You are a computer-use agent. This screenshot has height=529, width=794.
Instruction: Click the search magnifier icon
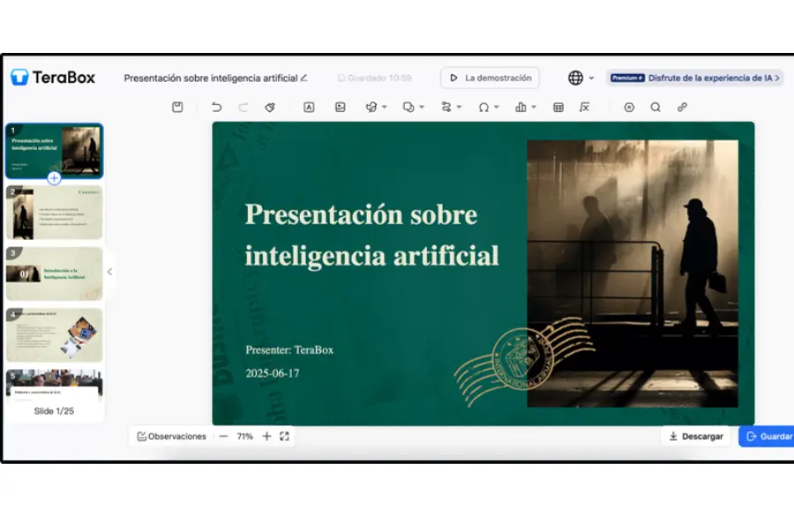[655, 107]
